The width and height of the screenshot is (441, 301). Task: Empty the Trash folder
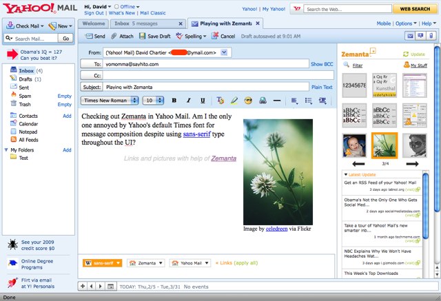(x=64, y=105)
